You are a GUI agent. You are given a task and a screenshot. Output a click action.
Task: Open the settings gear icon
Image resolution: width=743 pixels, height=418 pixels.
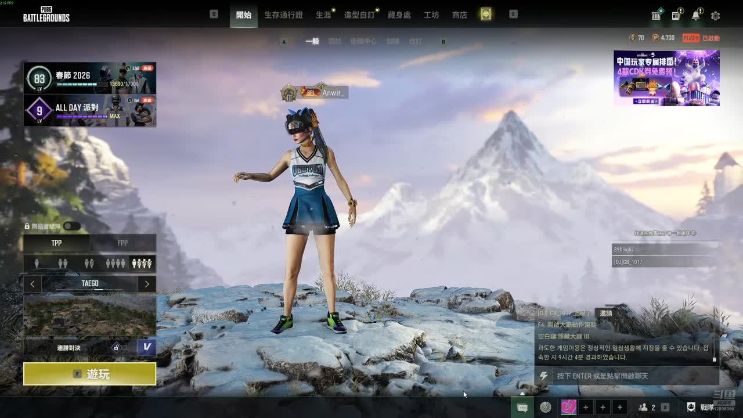click(715, 16)
